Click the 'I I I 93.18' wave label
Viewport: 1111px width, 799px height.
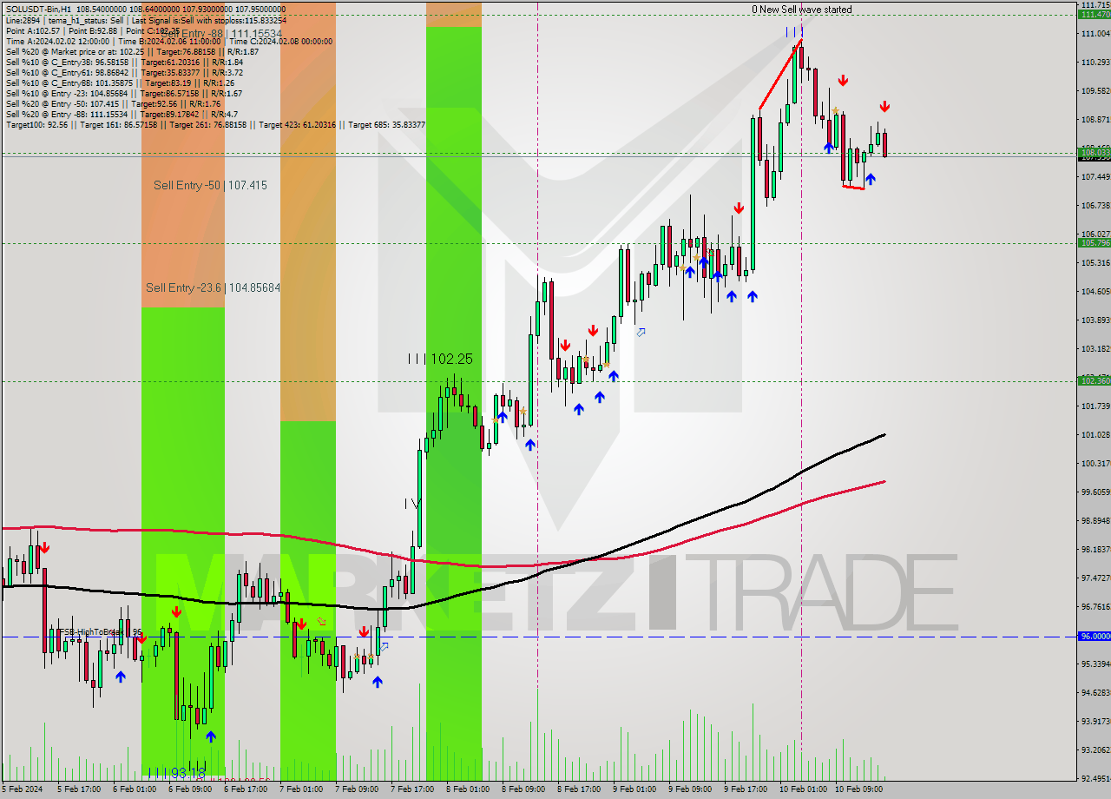point(176,772)
